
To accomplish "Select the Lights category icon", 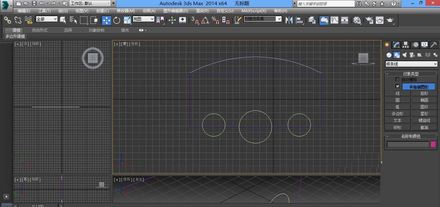I will [404, 55].
